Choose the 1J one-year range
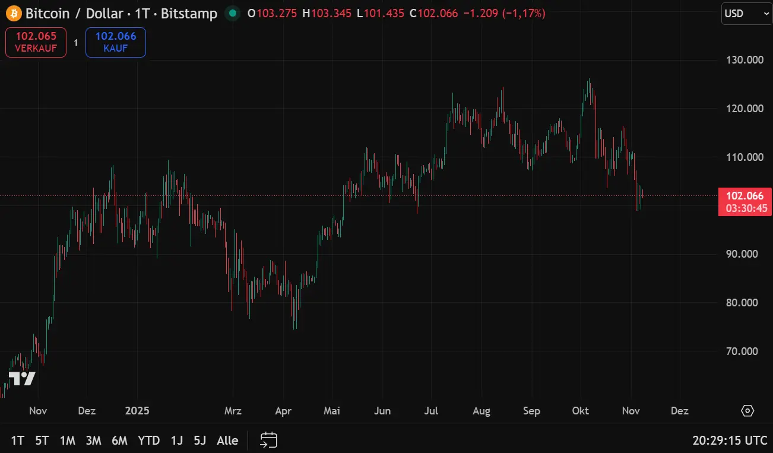The image size is (773, 453). pos(177,441)
